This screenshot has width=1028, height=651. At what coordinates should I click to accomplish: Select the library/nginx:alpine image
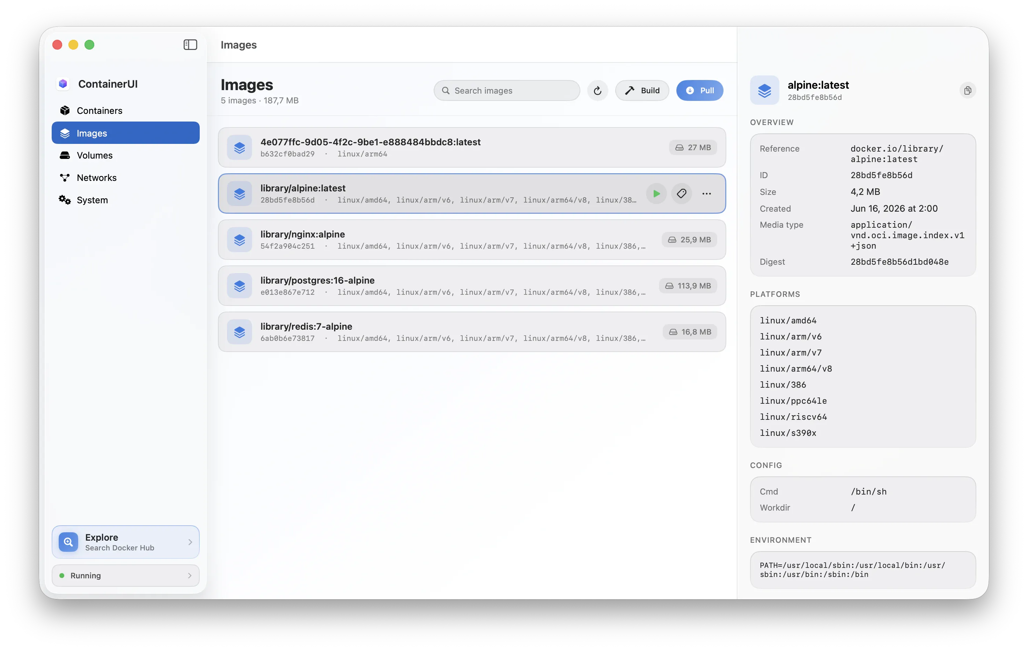(472, 240)
